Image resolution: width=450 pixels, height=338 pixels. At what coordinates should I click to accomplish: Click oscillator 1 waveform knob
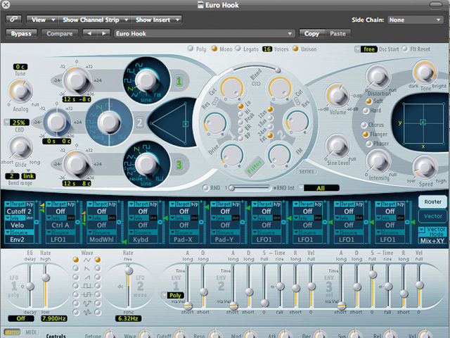click(x=147, y=80)
